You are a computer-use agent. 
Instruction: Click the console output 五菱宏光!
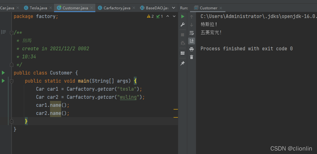coord(211,33)
